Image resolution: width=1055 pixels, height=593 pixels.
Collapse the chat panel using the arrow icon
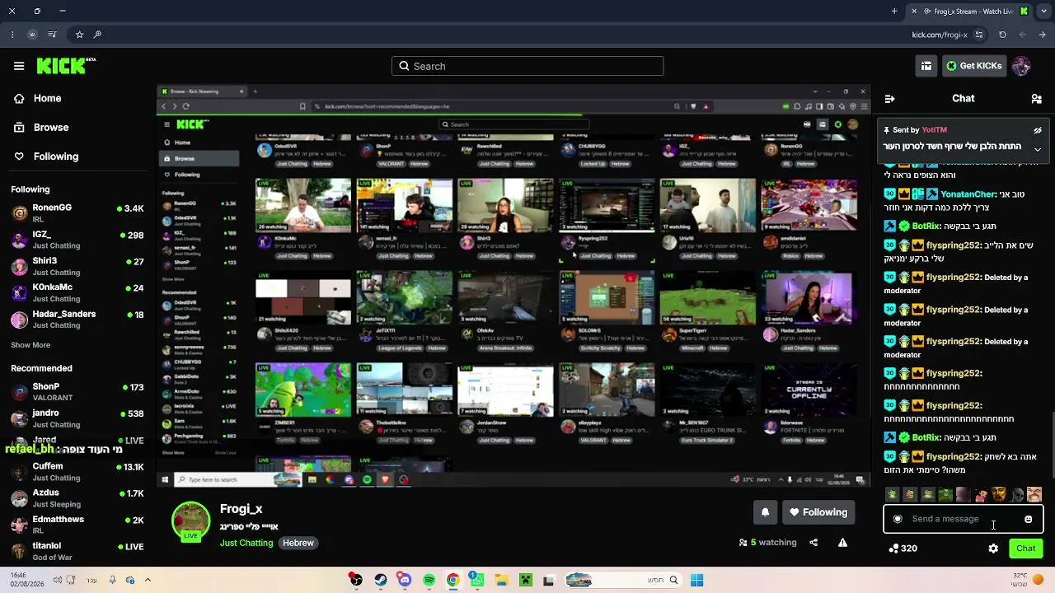[x=889, y=99]
